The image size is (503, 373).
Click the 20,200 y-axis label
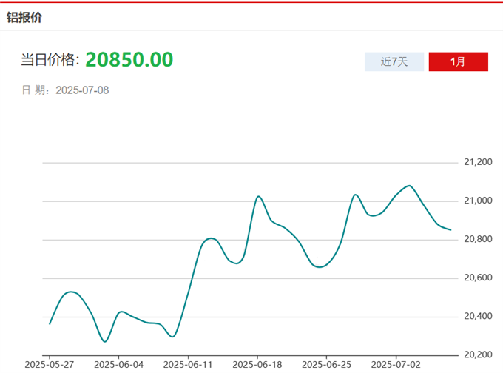click(477, 354)
